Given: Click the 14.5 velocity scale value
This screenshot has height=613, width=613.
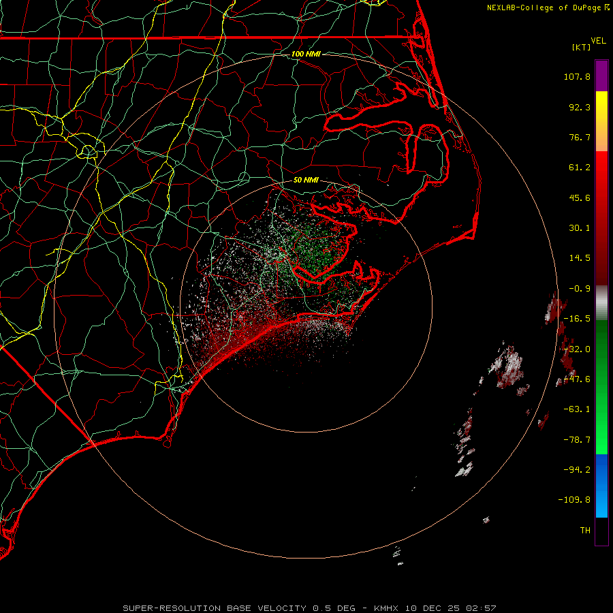Looking at the screenshot, I should pyautogui.click(x=580, y=258).
